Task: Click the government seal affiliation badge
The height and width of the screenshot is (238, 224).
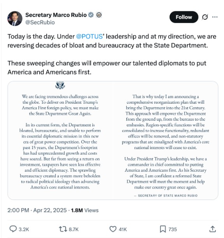Action: 99,15
